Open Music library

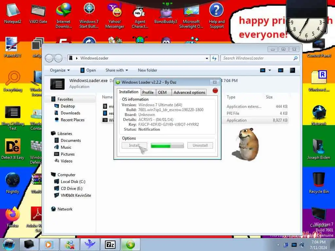click(66, 147)
